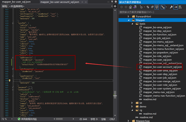The width and height of the screenshot is (186, 122).
Task: Click the Back navigation arrow in Solution Explorer
Action: (x=121, y=7)
